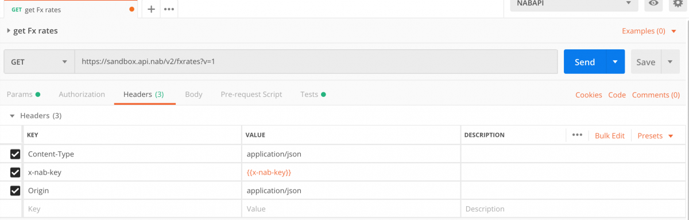689x220 pixels.
Task: Open the Pre-request Script tab
Action: tap(251, 95)
